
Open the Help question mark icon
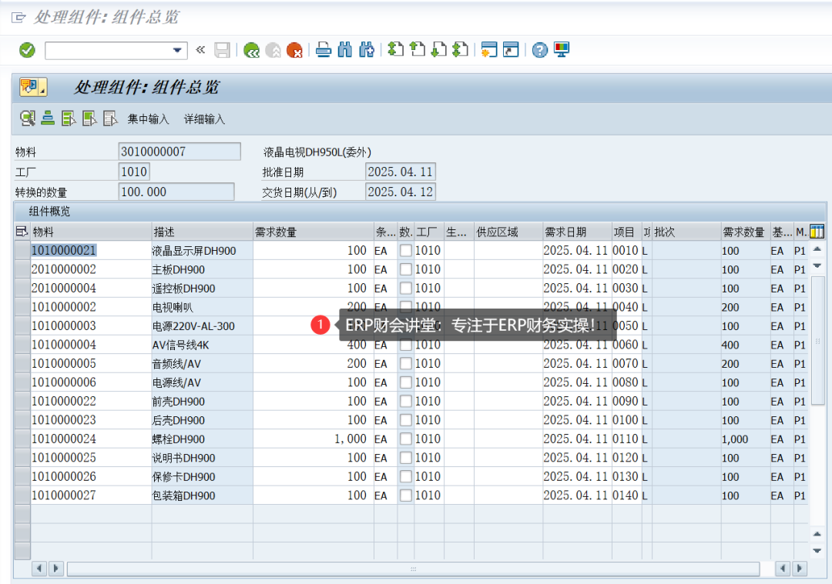[x=540, y=50]
